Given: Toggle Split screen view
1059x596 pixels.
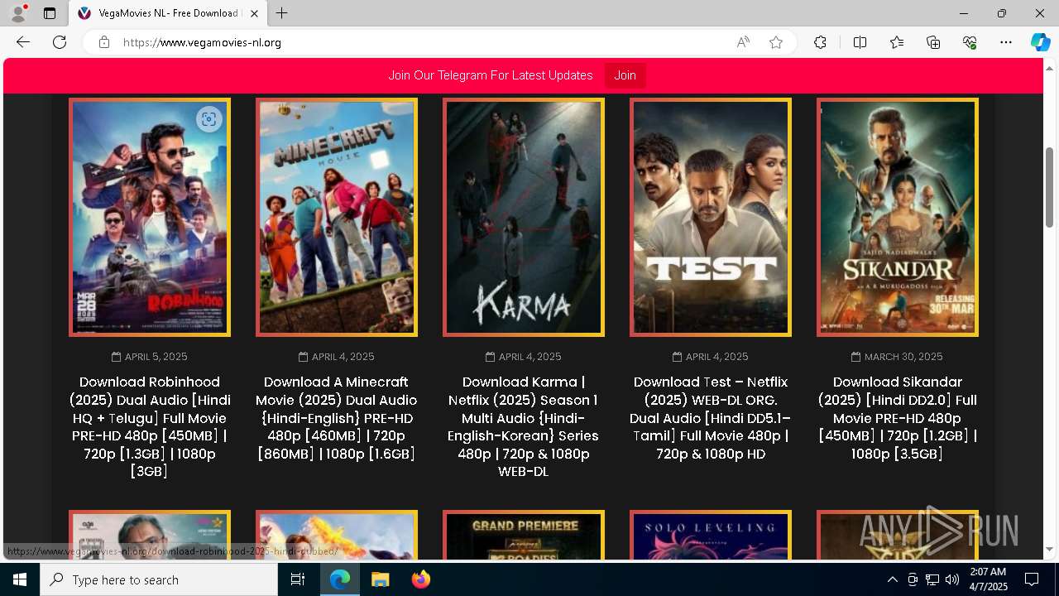Looking at the screenshot, I should [x=860, y=42].
